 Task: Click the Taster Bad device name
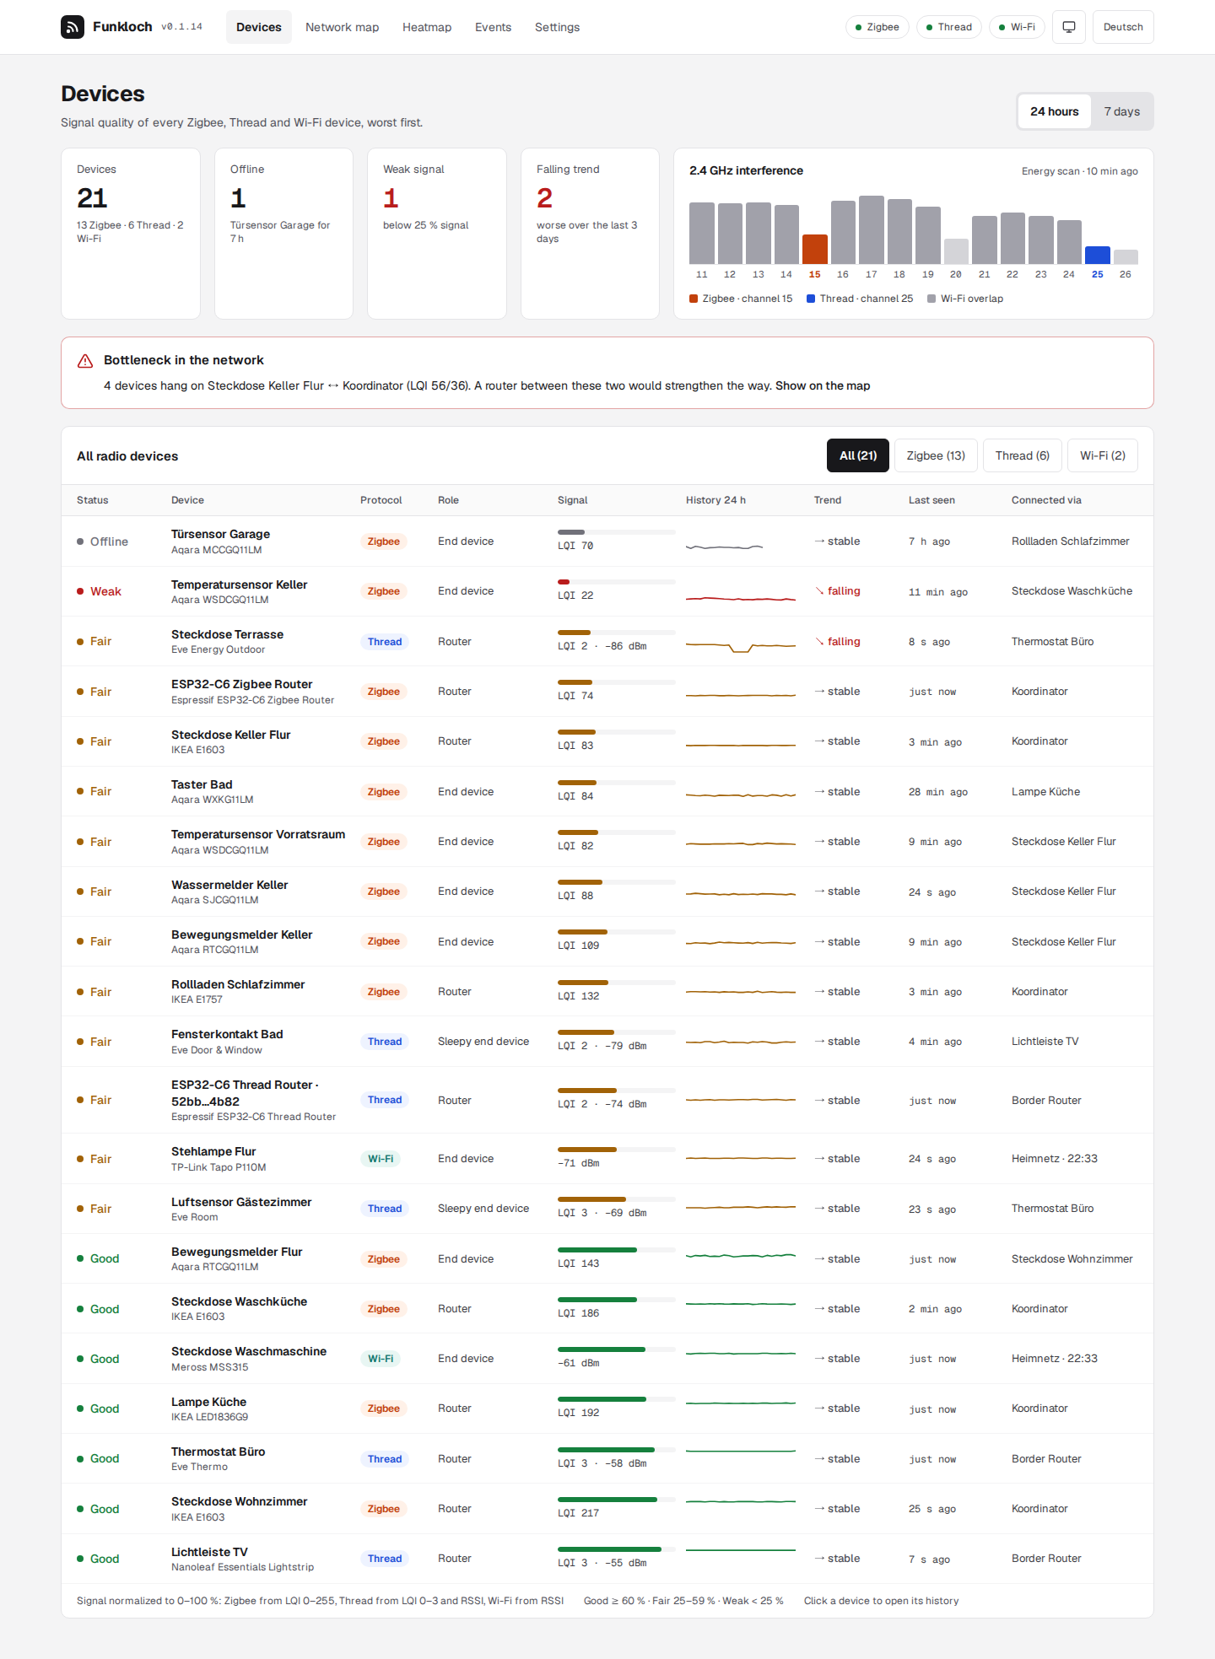coord(202,784)
